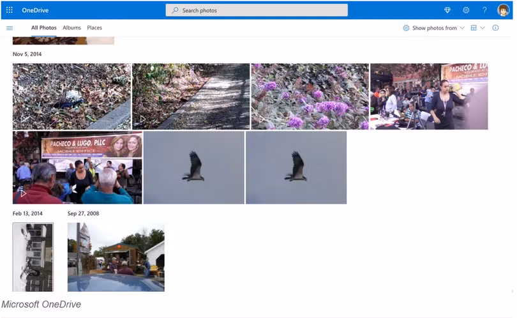Switch to the Places tab

[x=94, y=28]
